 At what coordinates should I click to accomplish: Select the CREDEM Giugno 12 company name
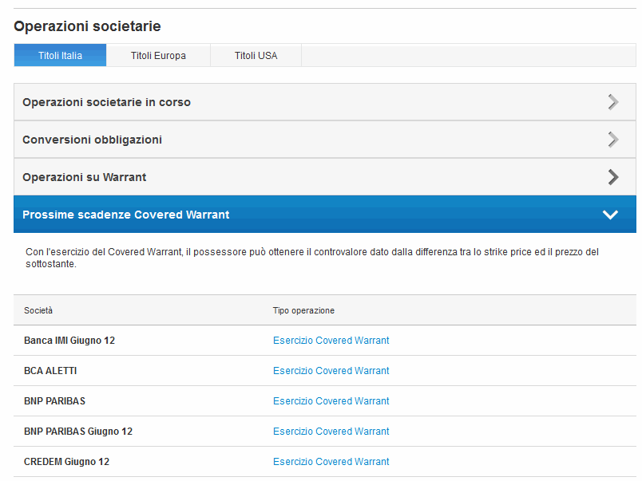pos(66,462)
